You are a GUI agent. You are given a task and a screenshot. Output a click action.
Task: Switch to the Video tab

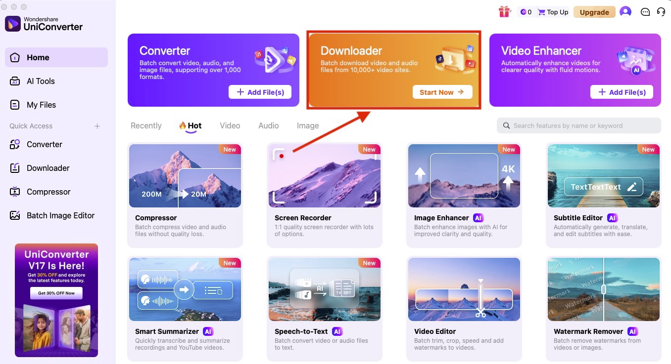[x=230, y=126]
